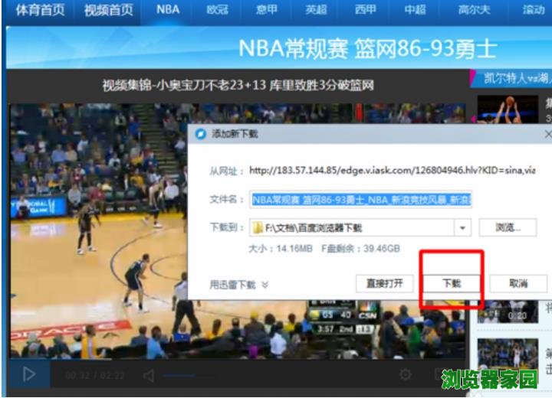Open the NBA tab
This screenshot has height=398, width=552.
[x=168, y=11]
